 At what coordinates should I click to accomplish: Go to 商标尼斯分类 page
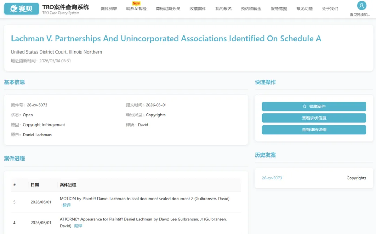[x=168, y=9]
